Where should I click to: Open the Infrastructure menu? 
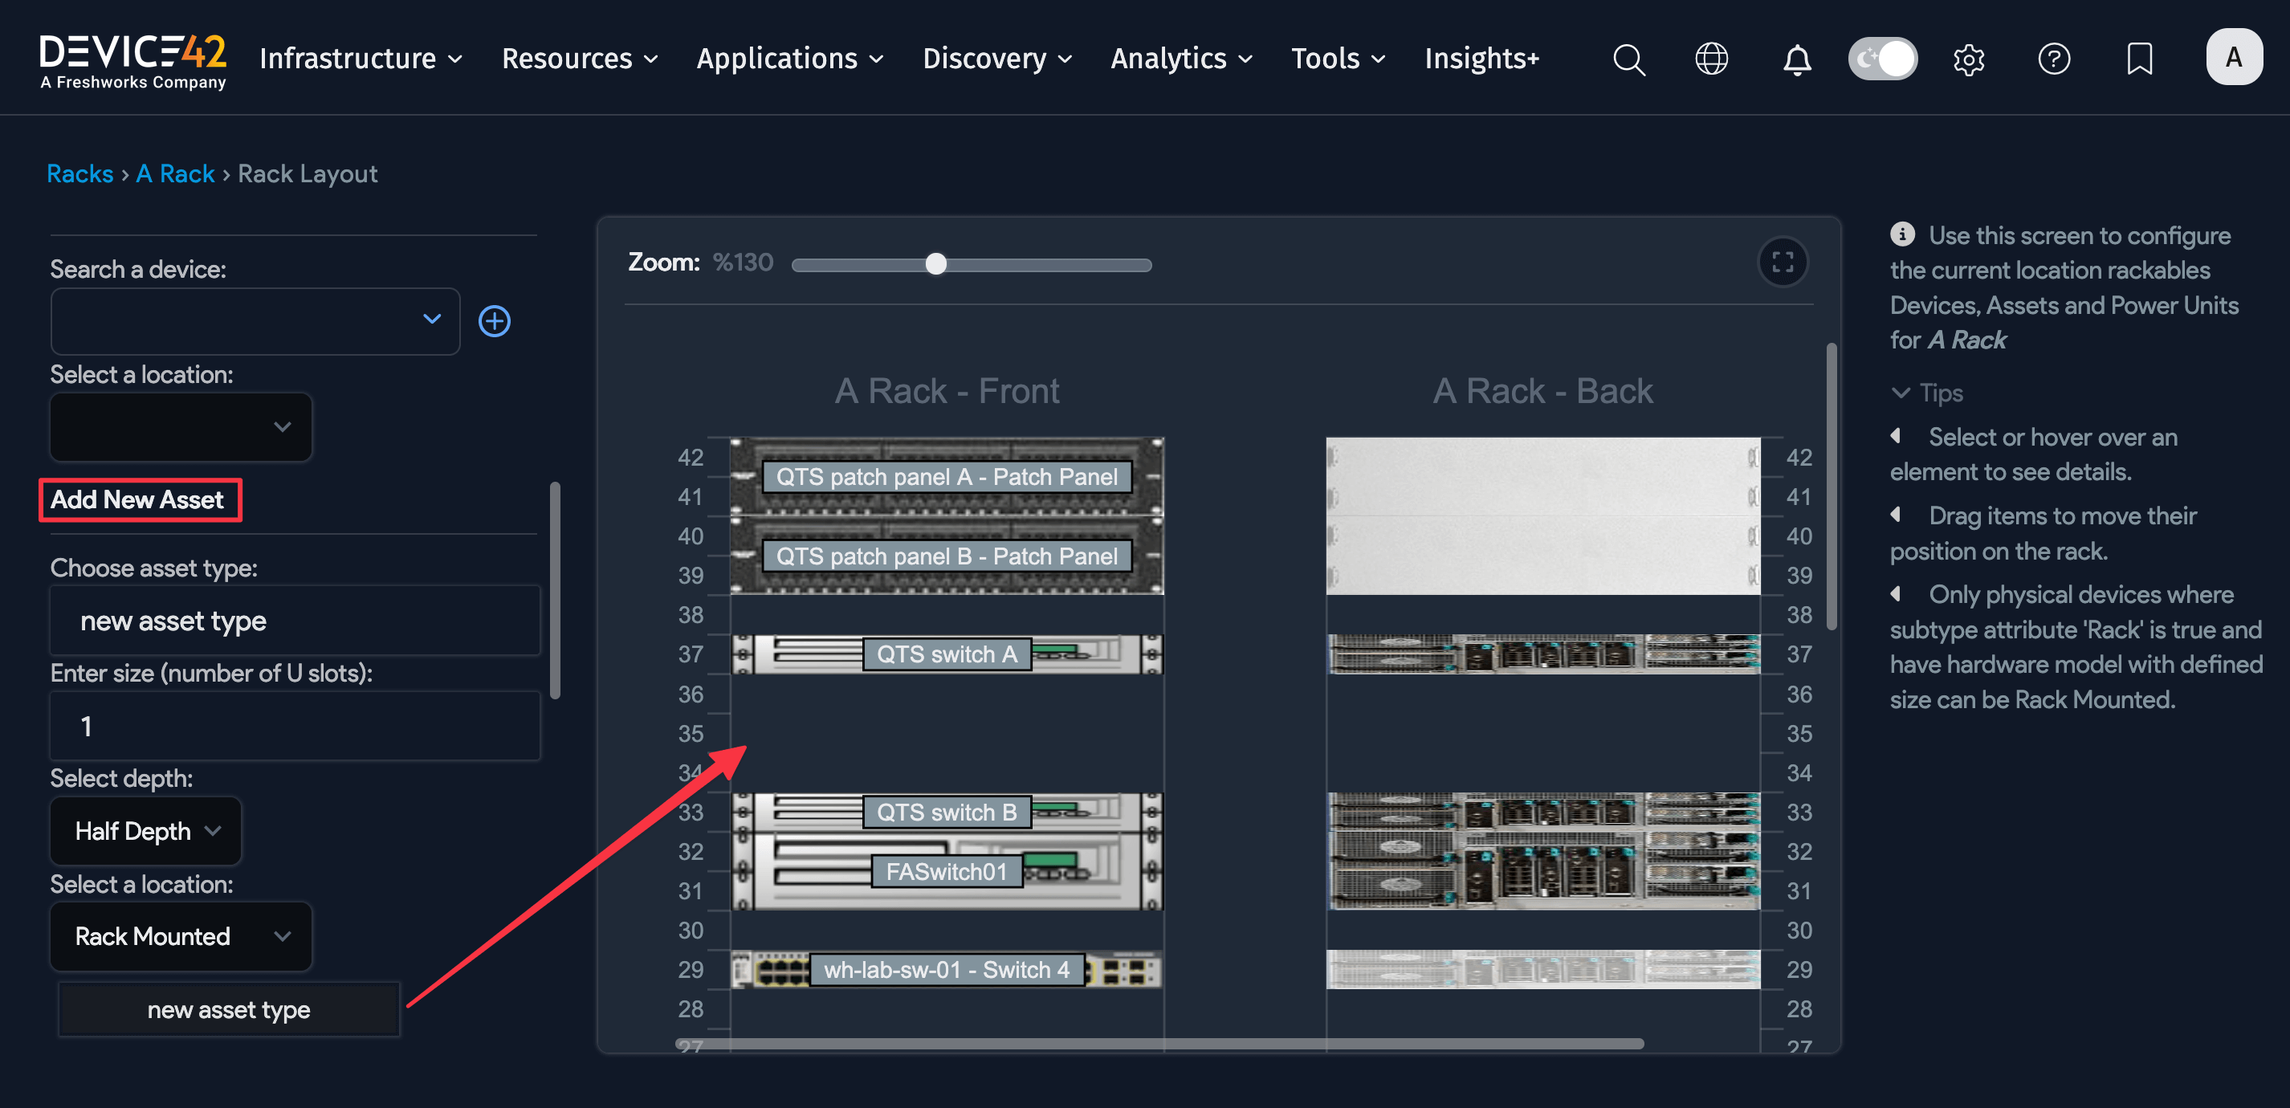(359, 59)
